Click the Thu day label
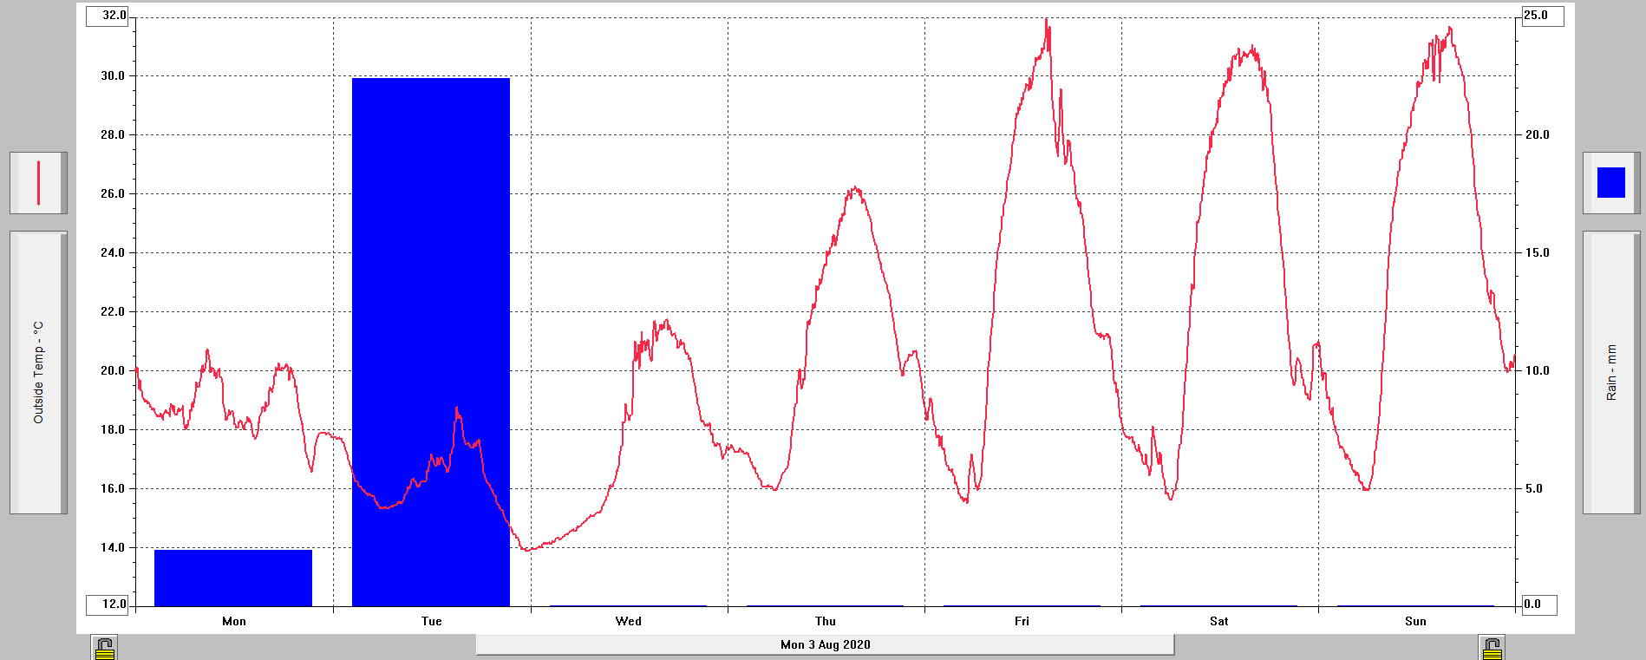Image resolution: width=1646 pixels, height=660 pixels. [x=826, y=621]
